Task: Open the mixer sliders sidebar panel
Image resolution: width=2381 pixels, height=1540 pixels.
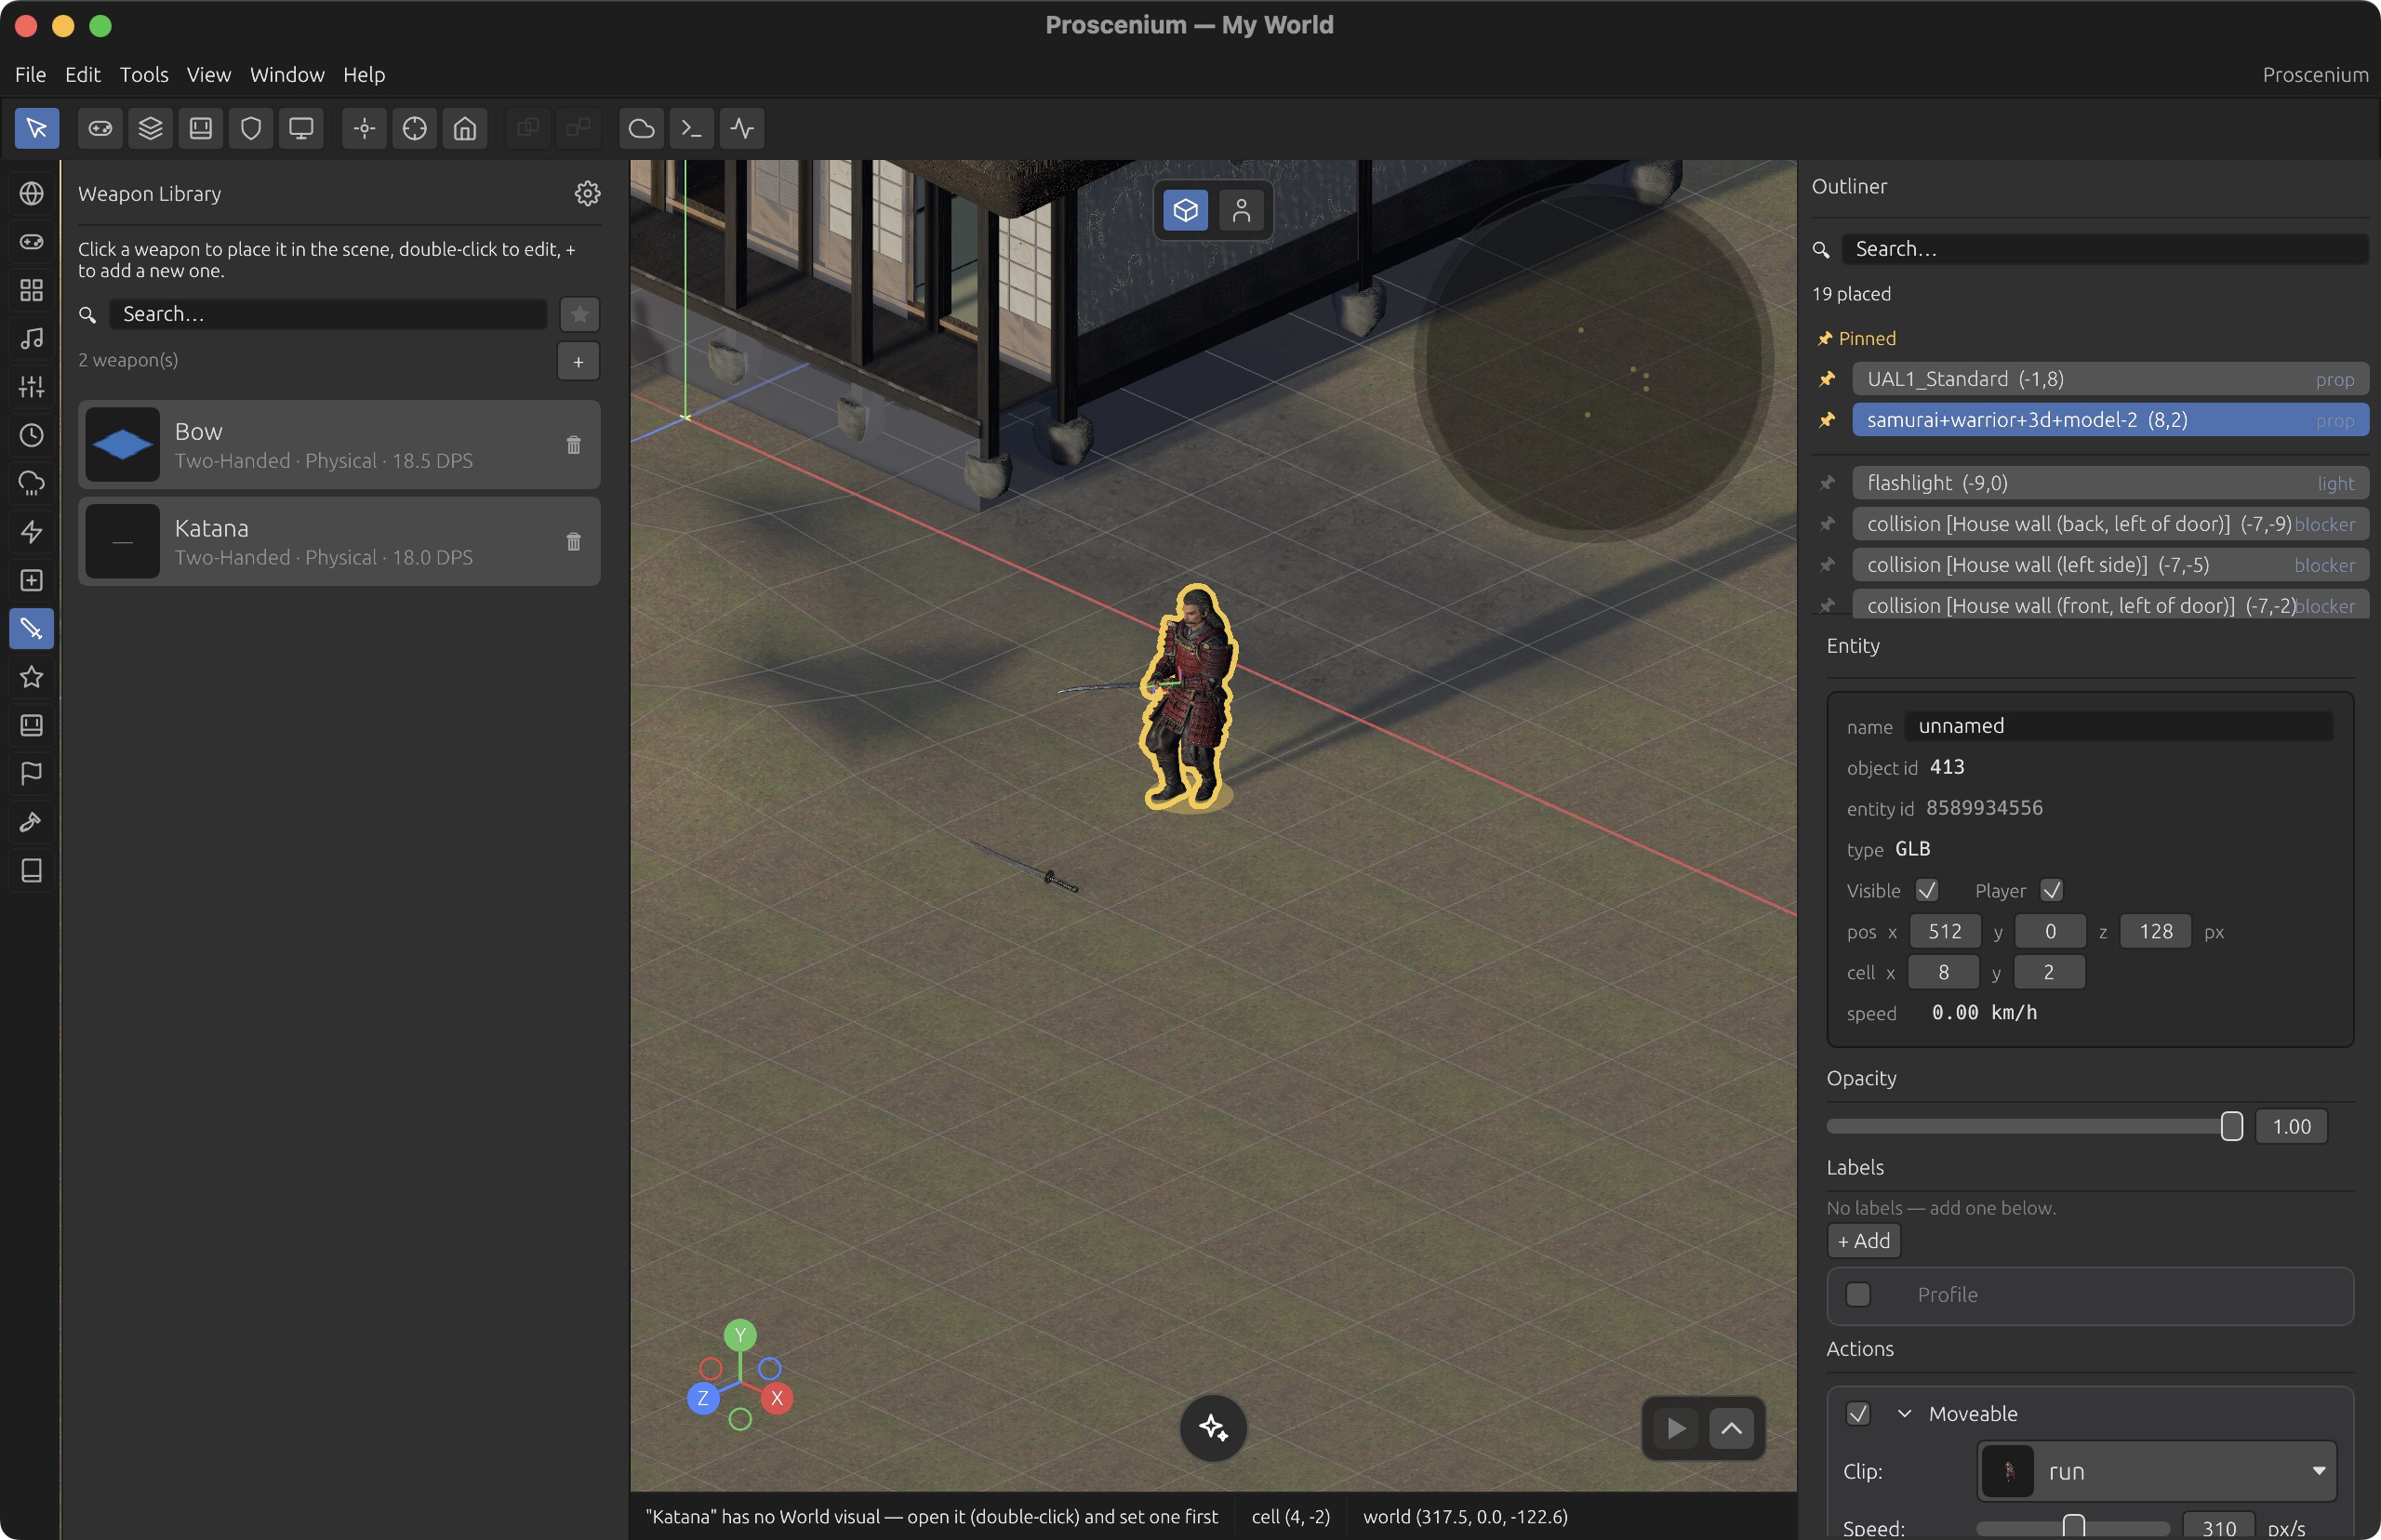Action: [32, 386]
